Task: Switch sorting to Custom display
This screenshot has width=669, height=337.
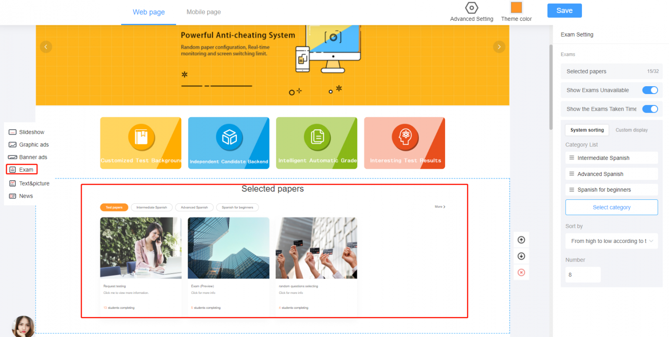Action: (632, 130)
